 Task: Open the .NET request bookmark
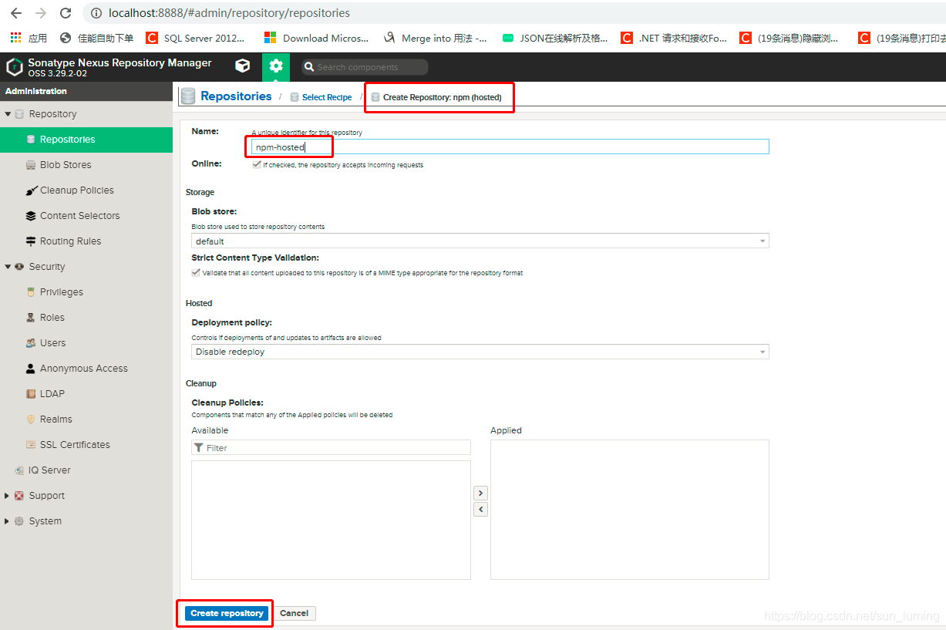(674, 38)
